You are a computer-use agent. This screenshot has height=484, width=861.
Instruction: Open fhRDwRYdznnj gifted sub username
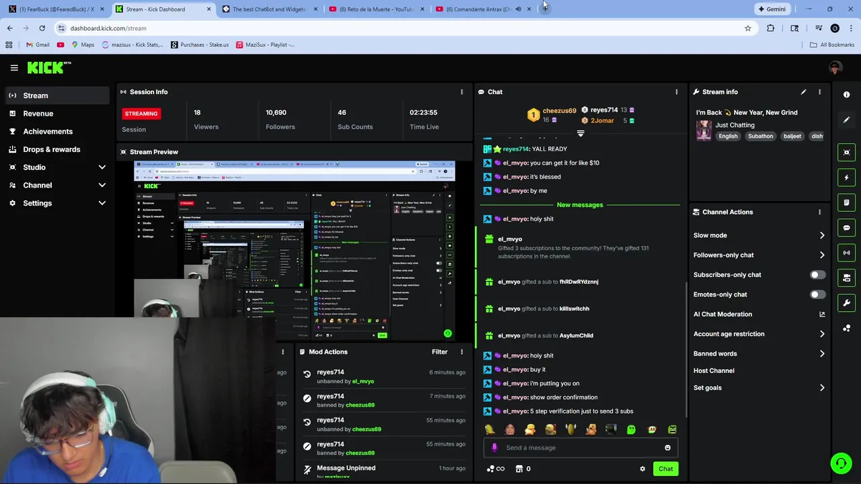pos(578,282)
